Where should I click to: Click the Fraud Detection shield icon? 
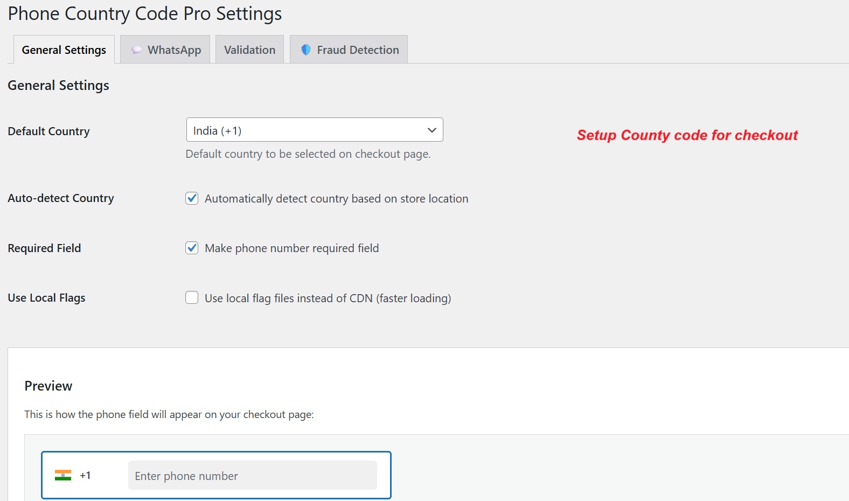point(306,50)
